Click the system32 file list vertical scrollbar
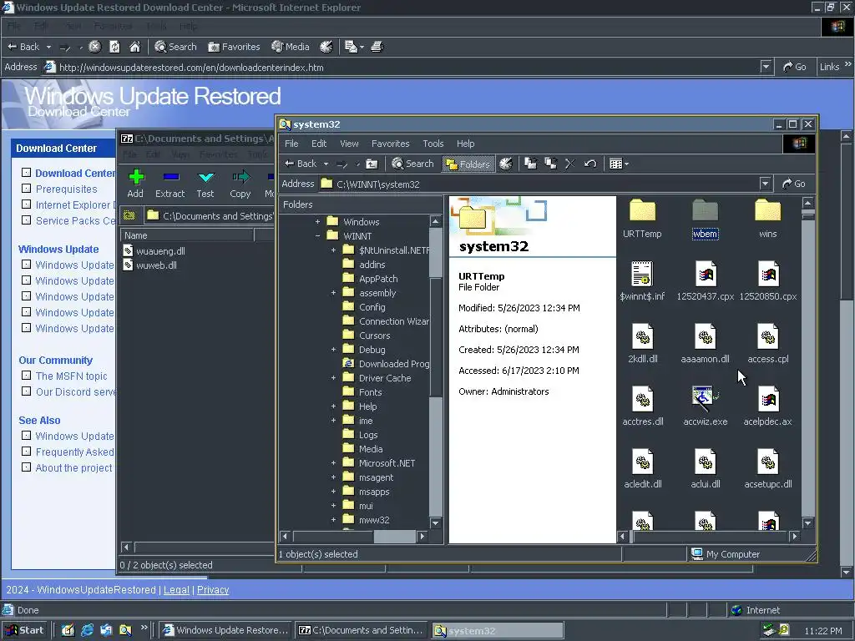This screenshot has width=855, height=641. click(x=807, y=362)
